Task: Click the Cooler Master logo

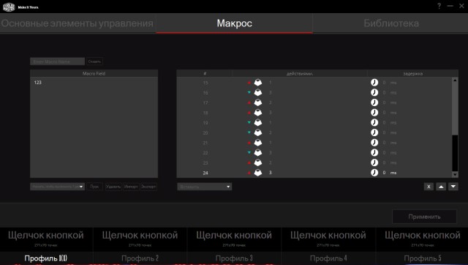Action: pos(9,7)
